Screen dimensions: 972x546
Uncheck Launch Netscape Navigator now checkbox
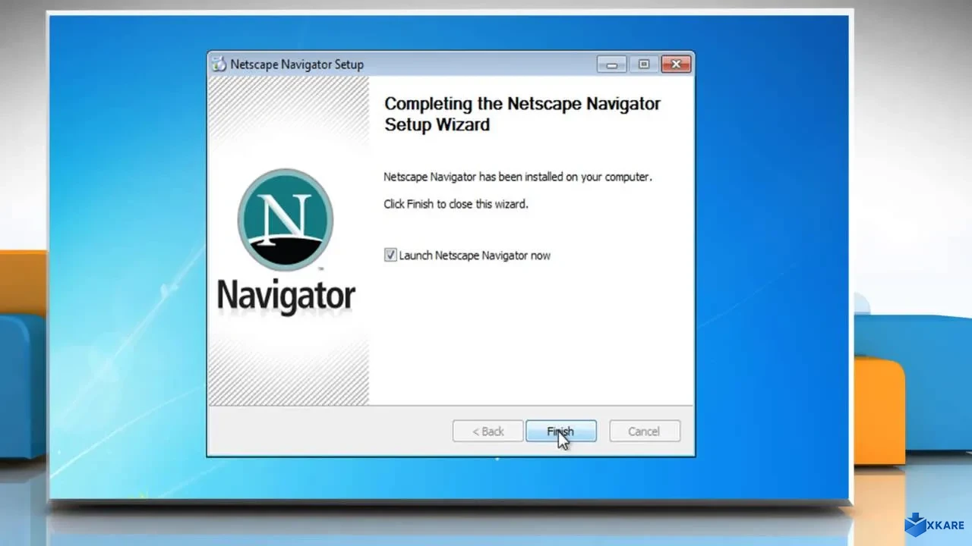click(x=390, y=256)
